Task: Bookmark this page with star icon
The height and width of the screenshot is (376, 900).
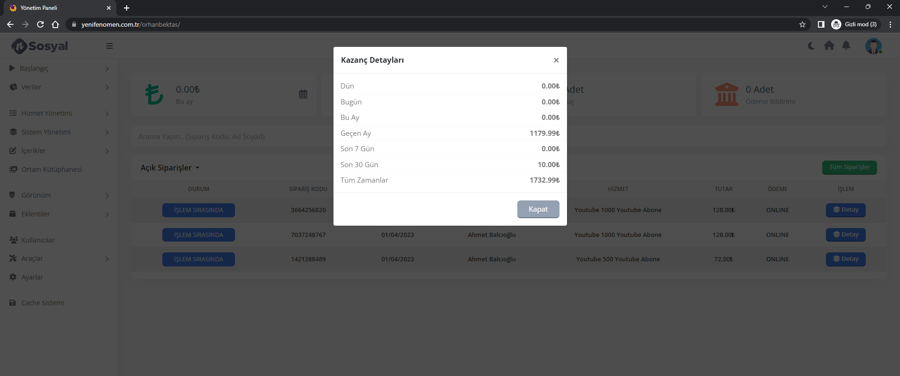Action: tap(802, 24)
